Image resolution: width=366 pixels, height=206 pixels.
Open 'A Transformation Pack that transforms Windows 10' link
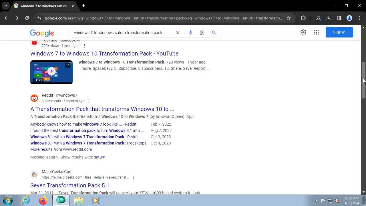[x=102, y=109]
